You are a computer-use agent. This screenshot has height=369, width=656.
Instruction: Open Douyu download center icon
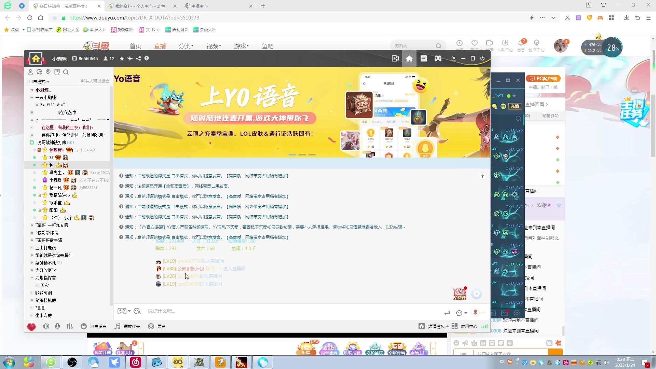505,43
